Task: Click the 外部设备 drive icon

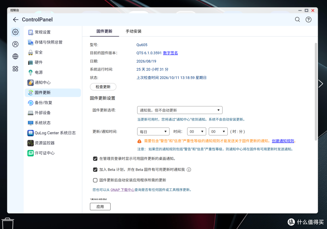Action: click(31, 113)
